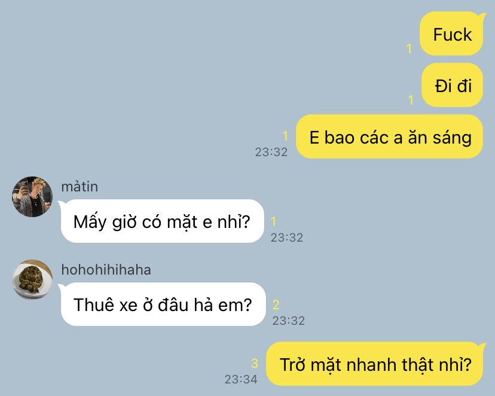Select the "E bao các a ăn sáng" bubble
Viewport: 495px width, 396px height.
390,137
